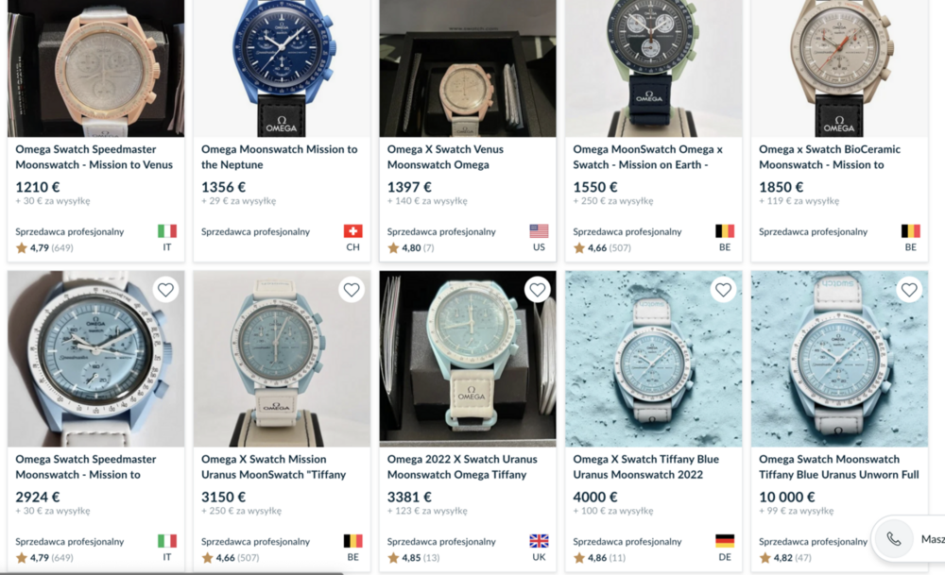Open Omega Moonswatch Mission to the Neptune title
Viewport: 945px width, 575px height.
(x=279, y=157)
